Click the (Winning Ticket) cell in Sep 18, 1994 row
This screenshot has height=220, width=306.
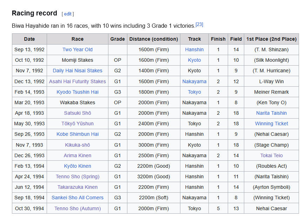point(272,198)
